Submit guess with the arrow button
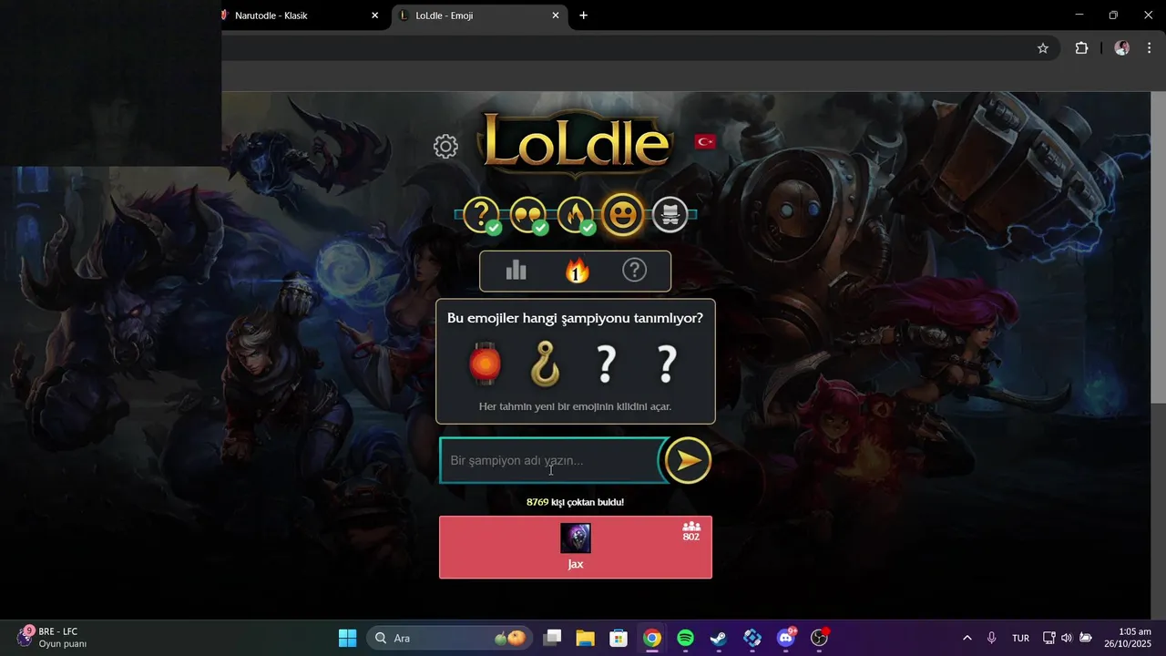1166x656 pixels. click(688, 460)
